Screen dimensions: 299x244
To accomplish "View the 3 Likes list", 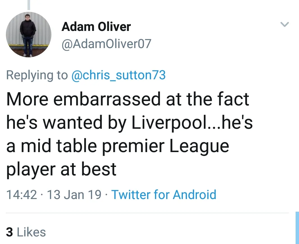I will pos(26,232).
